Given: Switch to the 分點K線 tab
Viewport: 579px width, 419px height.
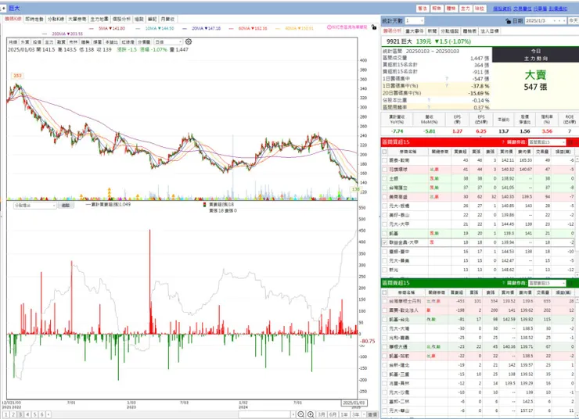Looking at the screenshot, I should (56, 20).
